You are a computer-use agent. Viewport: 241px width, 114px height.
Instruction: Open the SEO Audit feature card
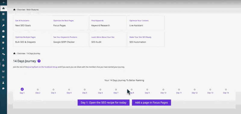click(x=108, y=39)
